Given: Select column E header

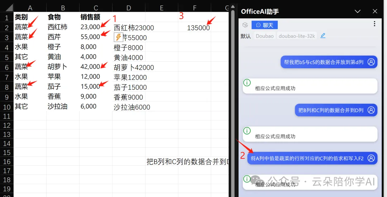Looking at the screenshot, I should pos(162,8).
